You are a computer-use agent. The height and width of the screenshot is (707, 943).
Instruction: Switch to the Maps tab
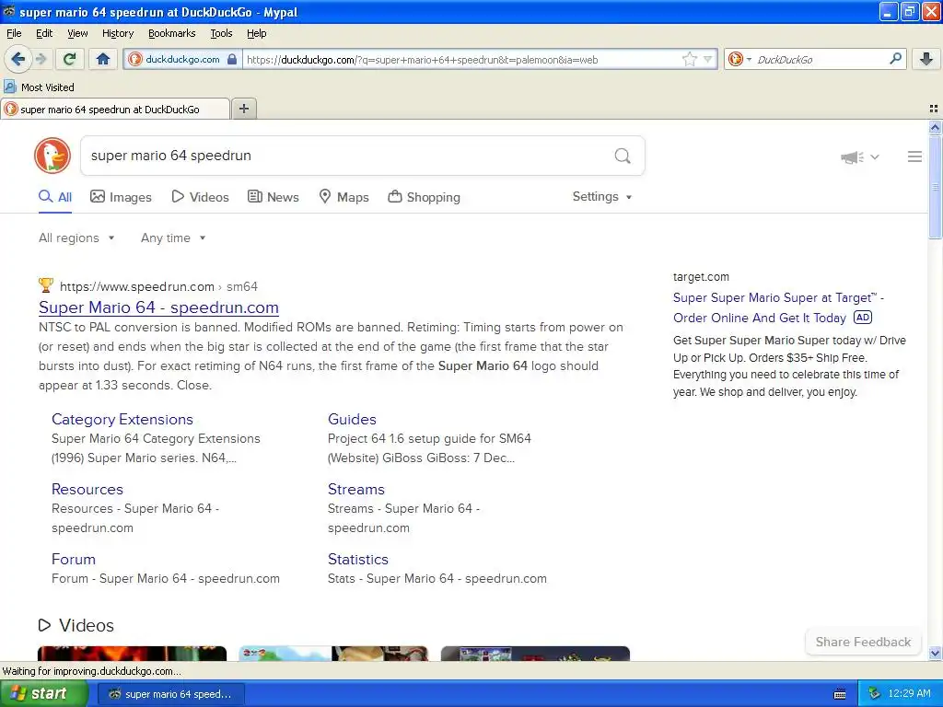click(x=343, y=197)
